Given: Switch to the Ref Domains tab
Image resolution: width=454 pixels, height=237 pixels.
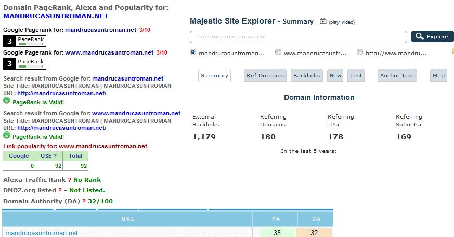Looking at the screenshot, I should pyautogui.click(x=265, y=75).
